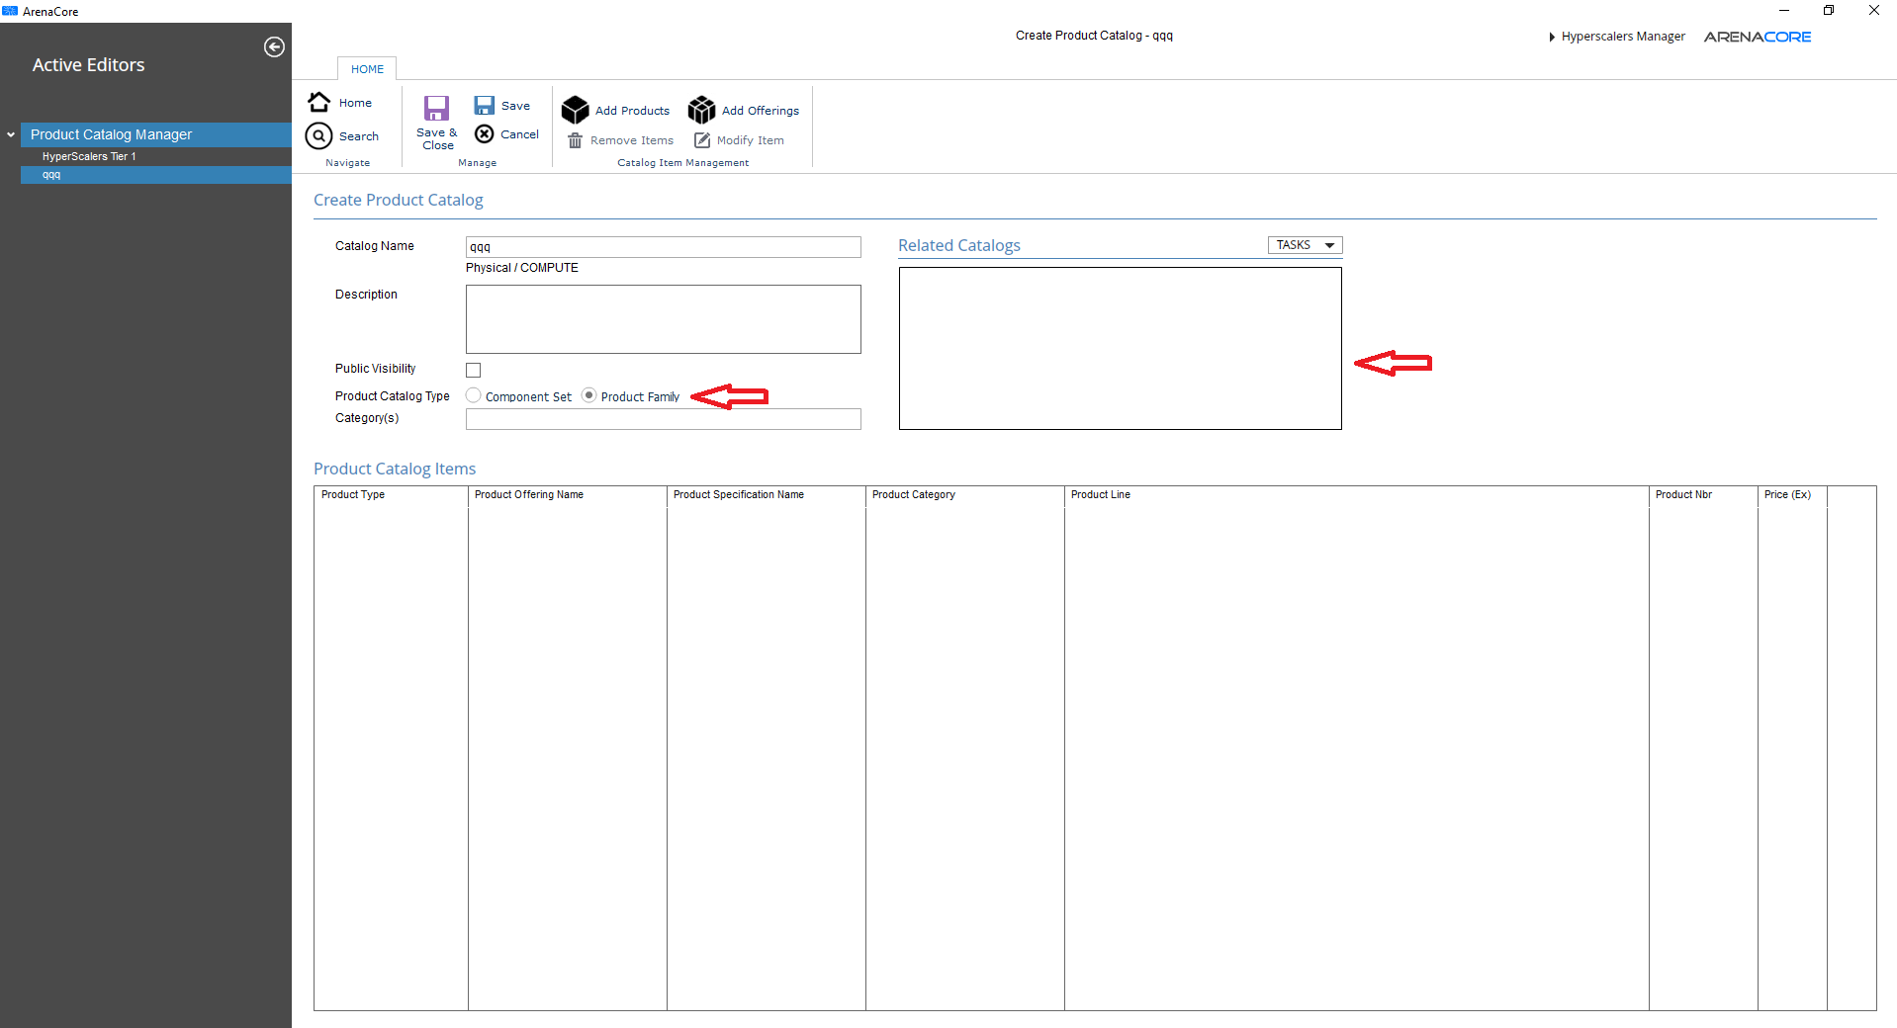The width and height of the screenshot is (1897, 1028).
Task: Click the Search label in ribbon
Action: pyautogui.click(x=359, y=136)
